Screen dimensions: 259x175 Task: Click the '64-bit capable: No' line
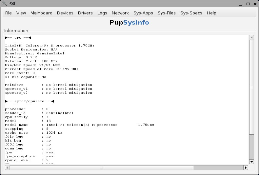point(26,77)
